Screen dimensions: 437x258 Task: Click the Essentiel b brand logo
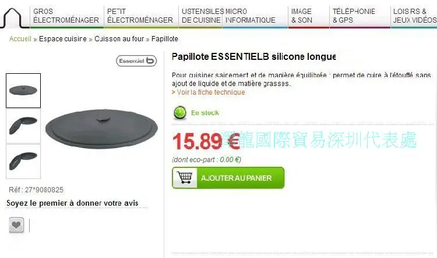click(x=136, y=60)
